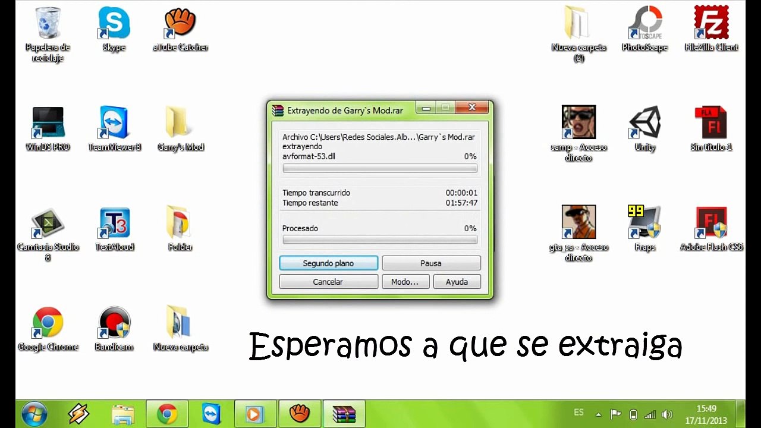Launch TeamViewer 8 from the desktop
This screenshot has height=428, width=761.
[x=114, y=129]
